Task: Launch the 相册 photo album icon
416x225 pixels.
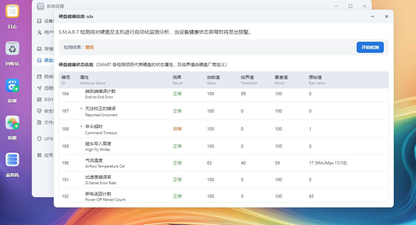Action: pos(12,123)
